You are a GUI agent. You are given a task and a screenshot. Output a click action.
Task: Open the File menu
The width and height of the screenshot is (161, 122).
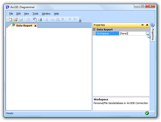pos(11,14)
